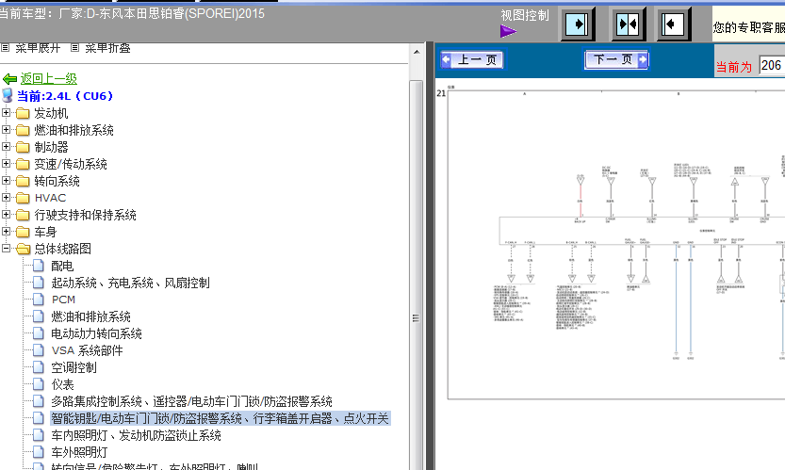Click 菜单折叠 to collapse menus
Screen dimensions: 785x470
107,48
